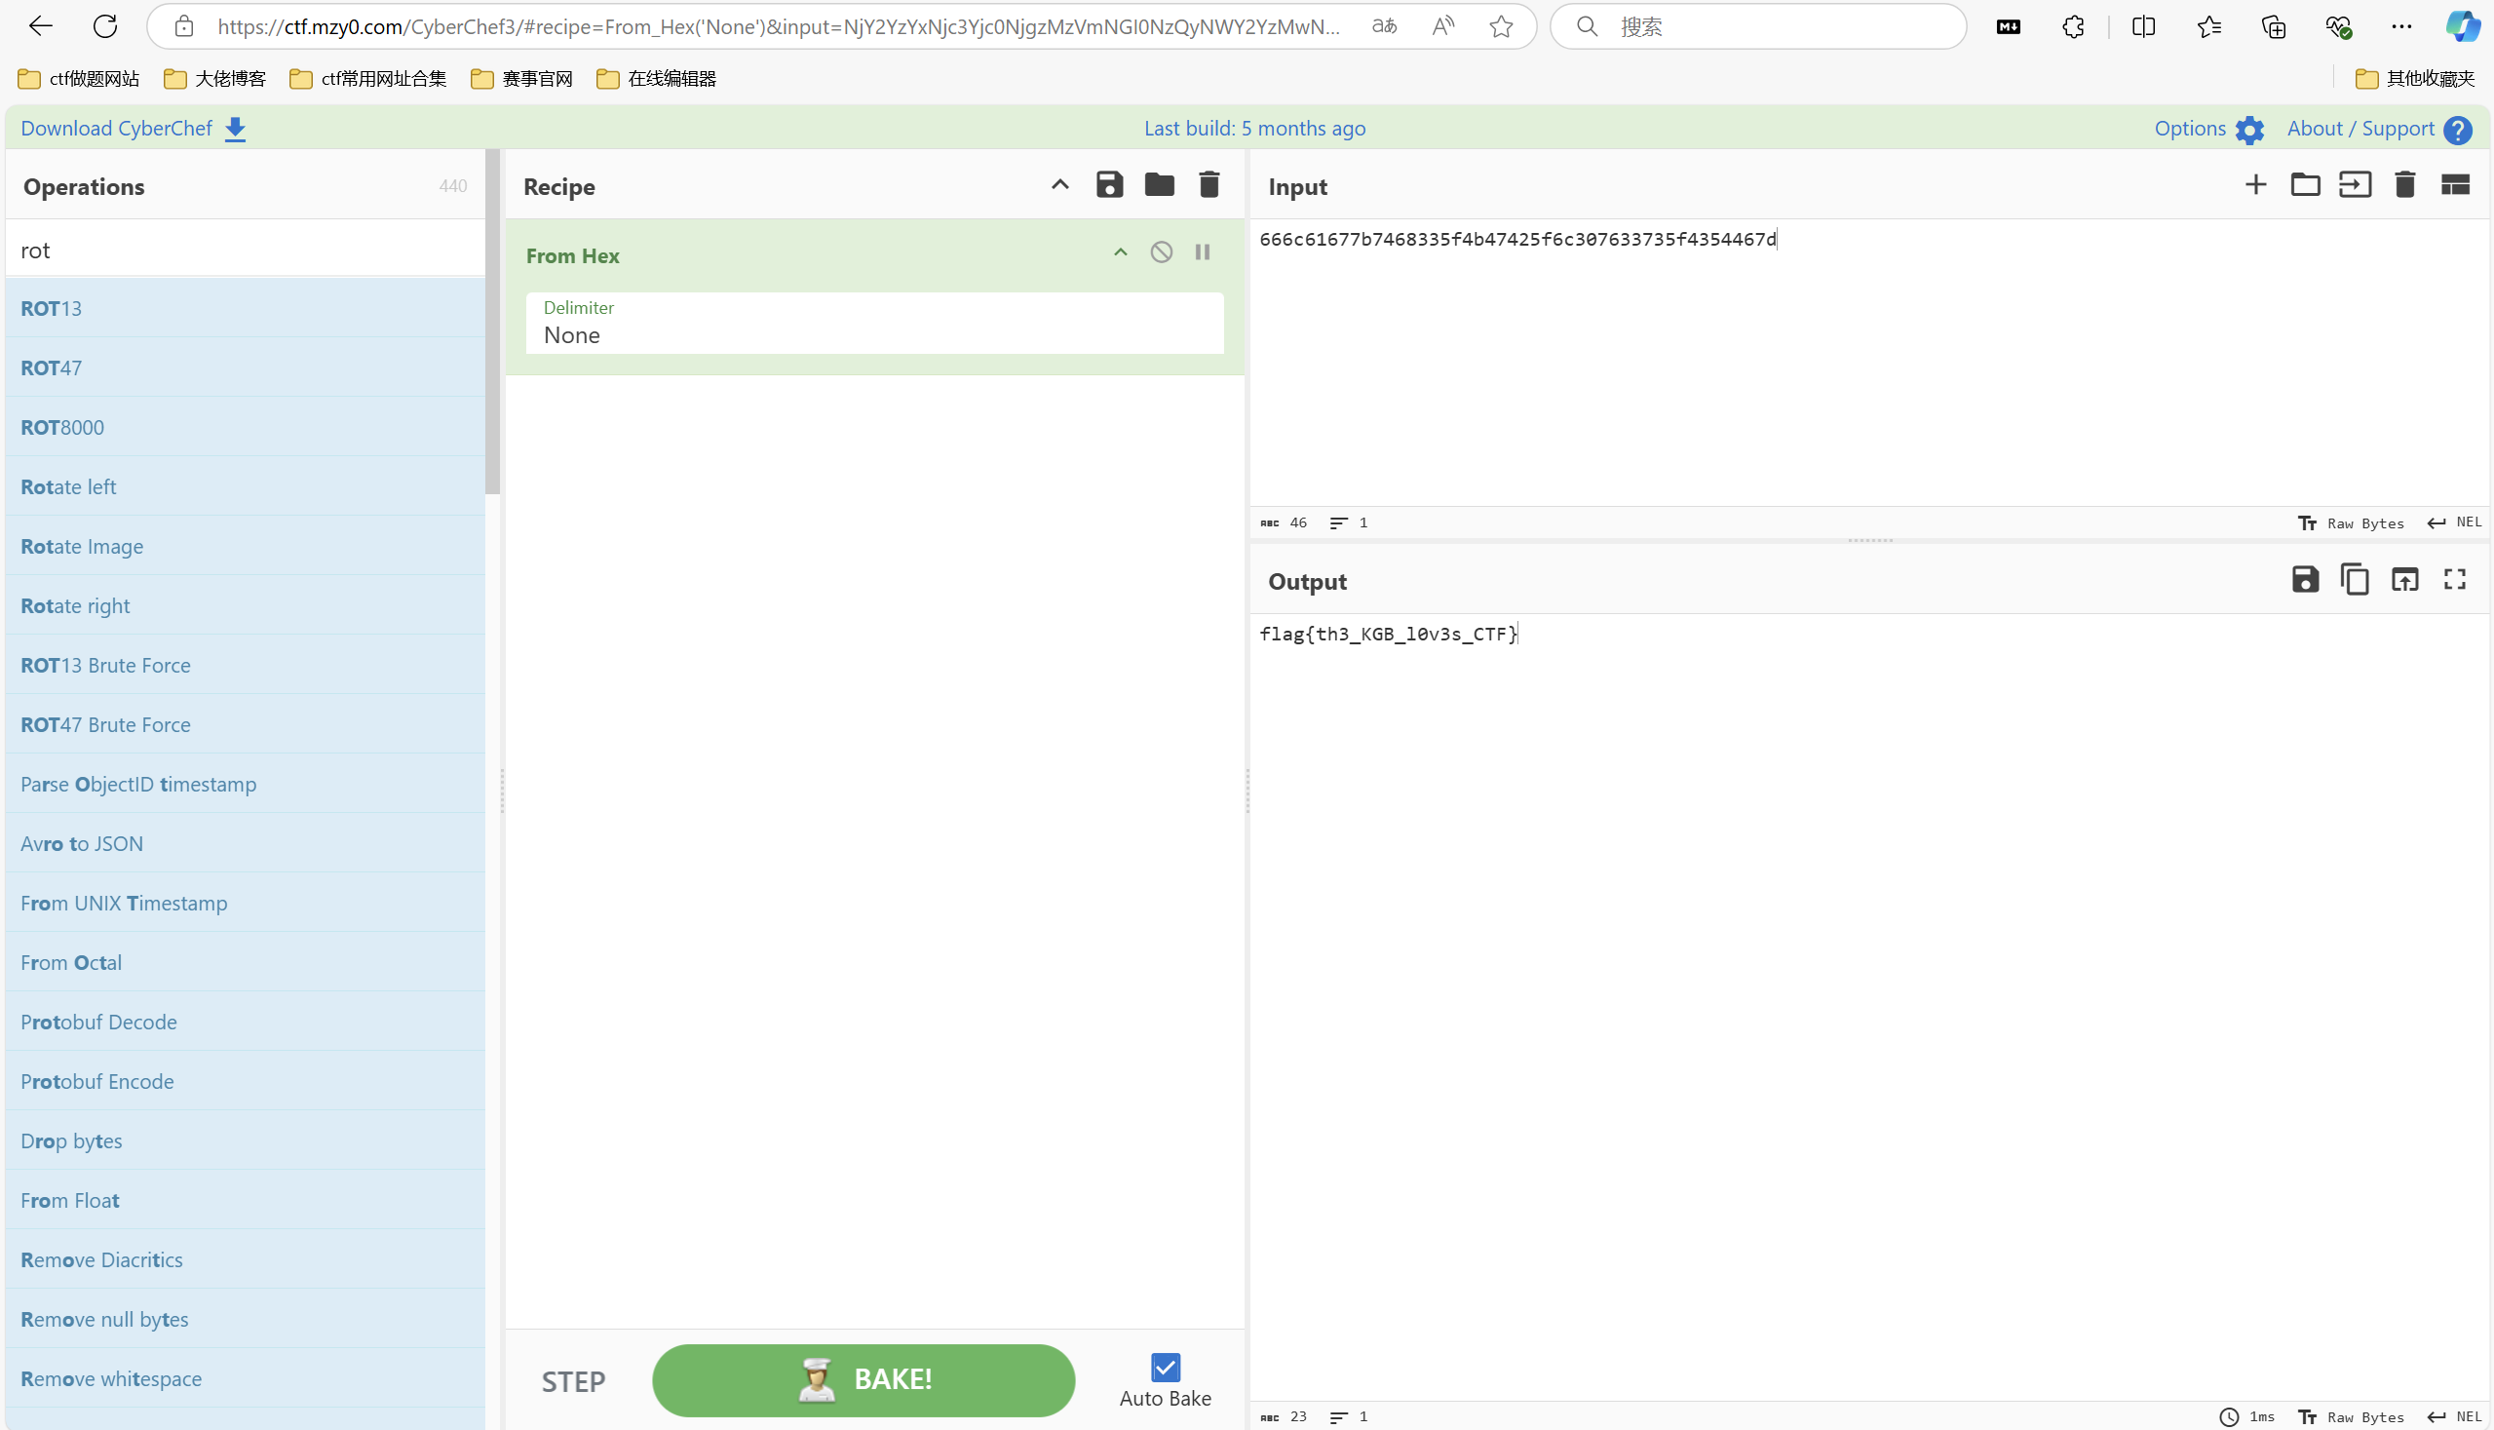The height and width of the screenshot is (1430, 2494).
Task: Clear the recipe with trash icon
Action: tap(1209, 184)
